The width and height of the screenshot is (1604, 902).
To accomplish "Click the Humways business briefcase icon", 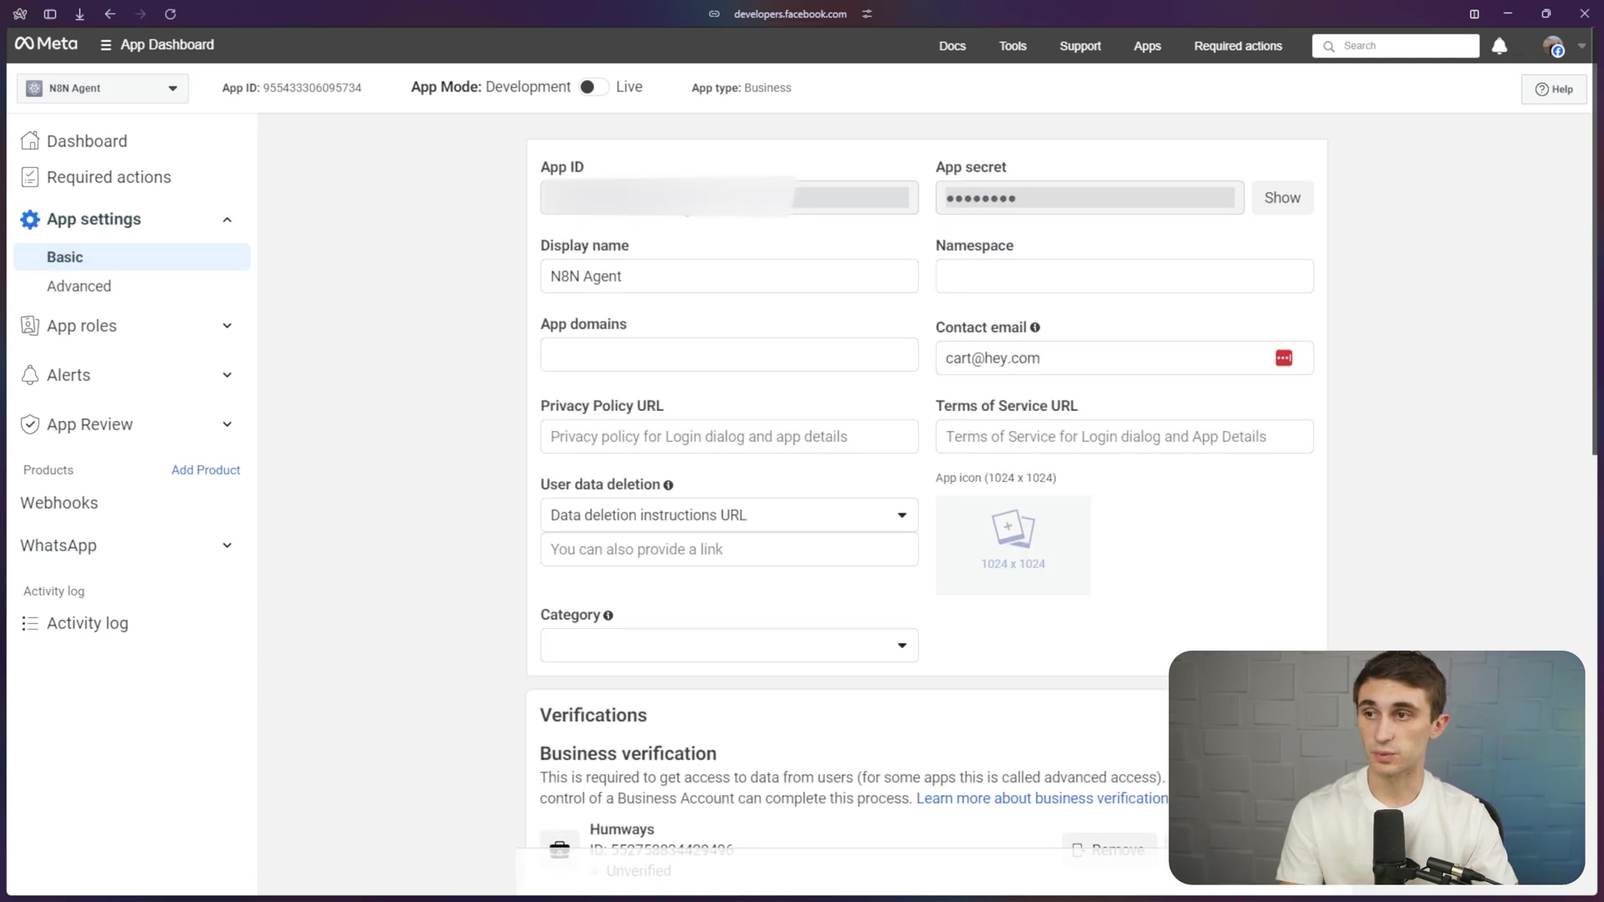I will 560,850.
